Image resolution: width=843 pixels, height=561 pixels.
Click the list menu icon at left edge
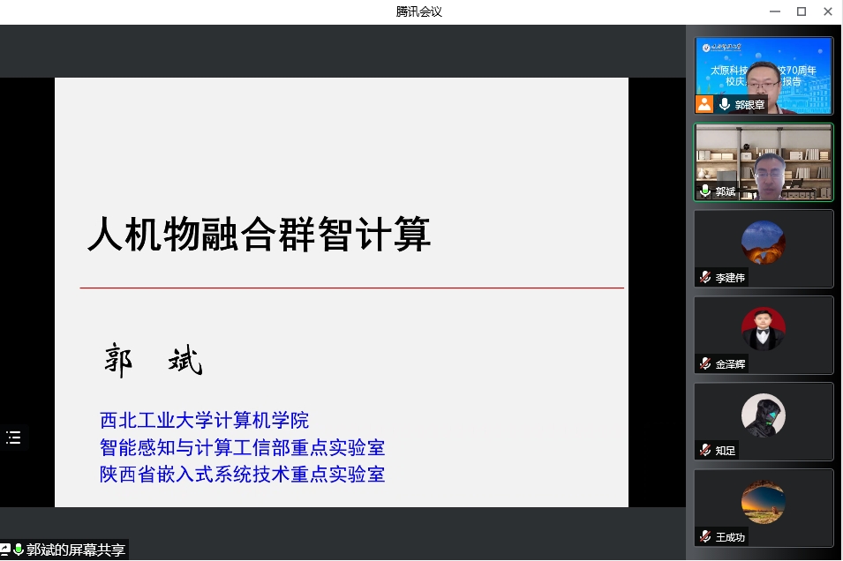pos(13,438)
